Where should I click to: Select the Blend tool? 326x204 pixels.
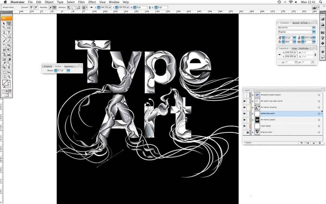coord(9,63)
